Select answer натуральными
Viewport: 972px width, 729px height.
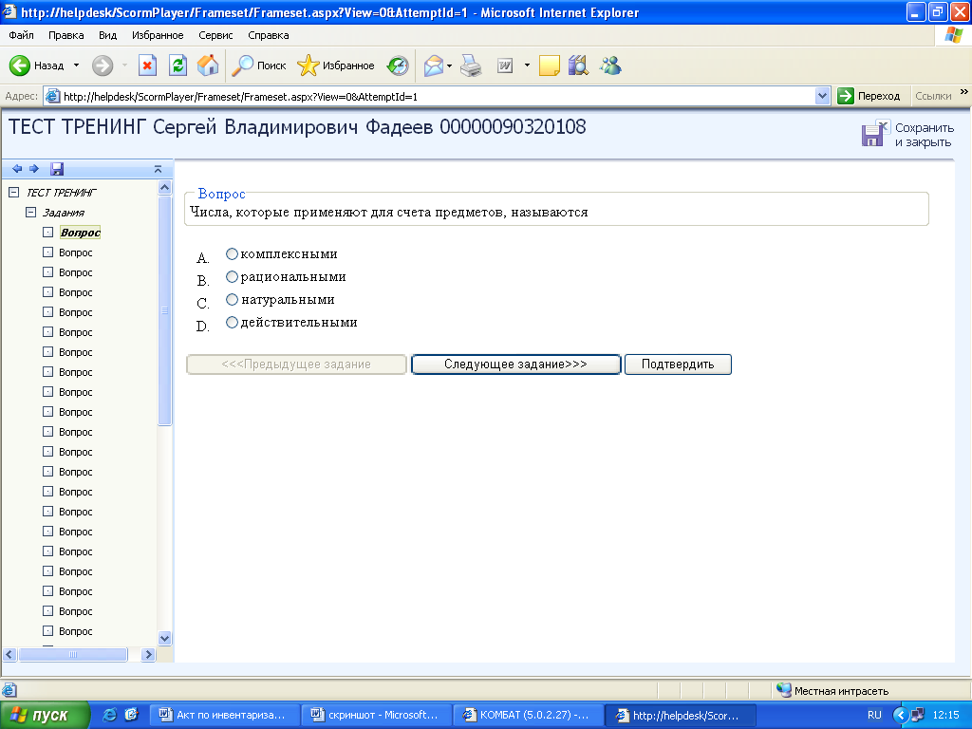pyautogui.click(x=232, y=299)
